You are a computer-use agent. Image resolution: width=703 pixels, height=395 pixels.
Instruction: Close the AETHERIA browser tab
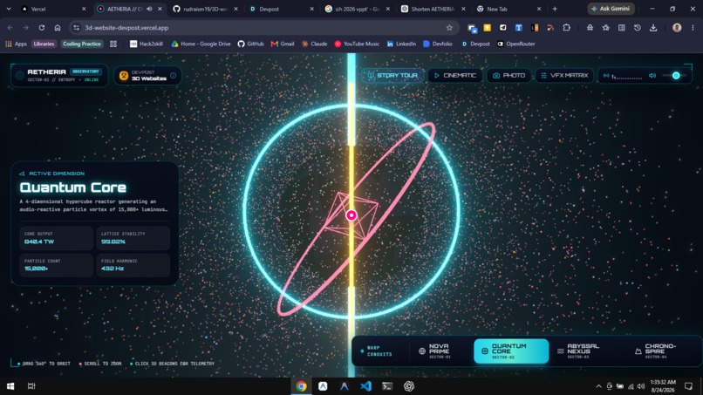pyautogui.click(x=160, y=9)
